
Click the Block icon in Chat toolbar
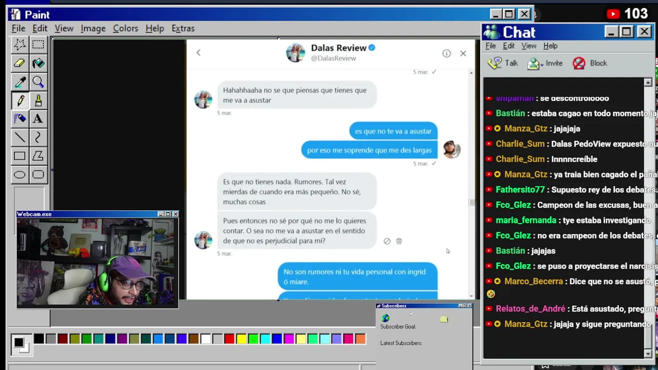pyautogui.click(x=579, y=63)
